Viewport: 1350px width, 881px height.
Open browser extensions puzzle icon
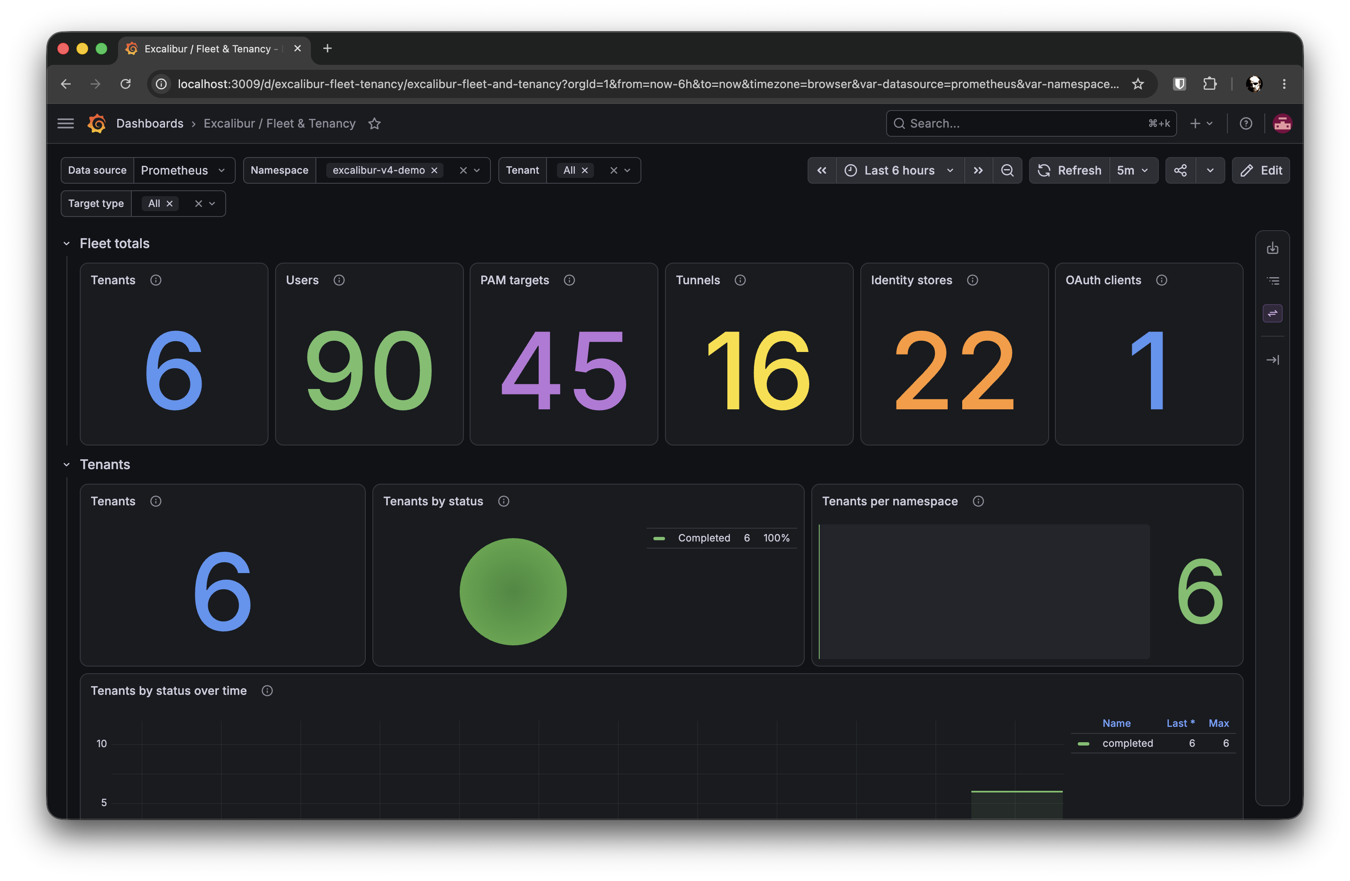coord(1210,84)
